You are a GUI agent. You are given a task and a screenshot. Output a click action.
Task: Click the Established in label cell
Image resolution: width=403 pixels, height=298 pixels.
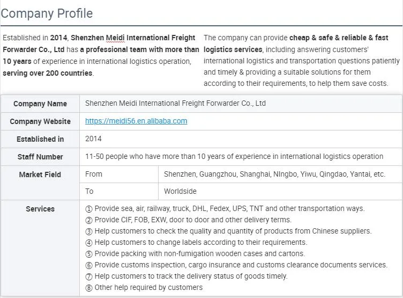(x=40, y=139)
